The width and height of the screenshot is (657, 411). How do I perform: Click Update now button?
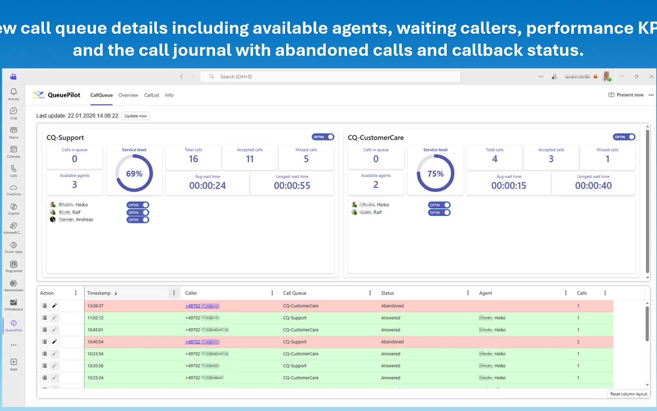coord(136,116)
